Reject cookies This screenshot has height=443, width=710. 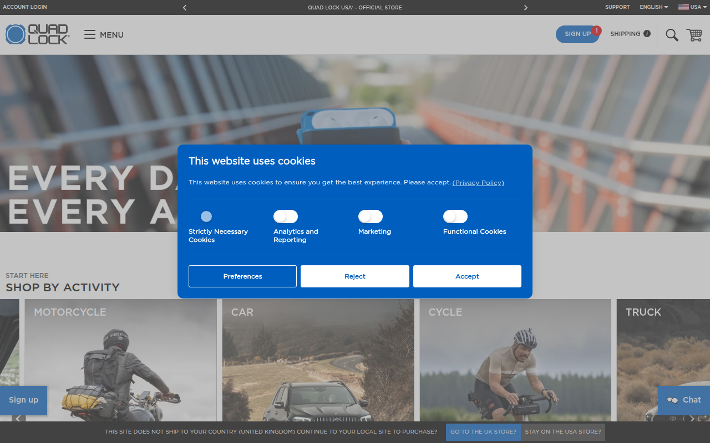[355, 276]
